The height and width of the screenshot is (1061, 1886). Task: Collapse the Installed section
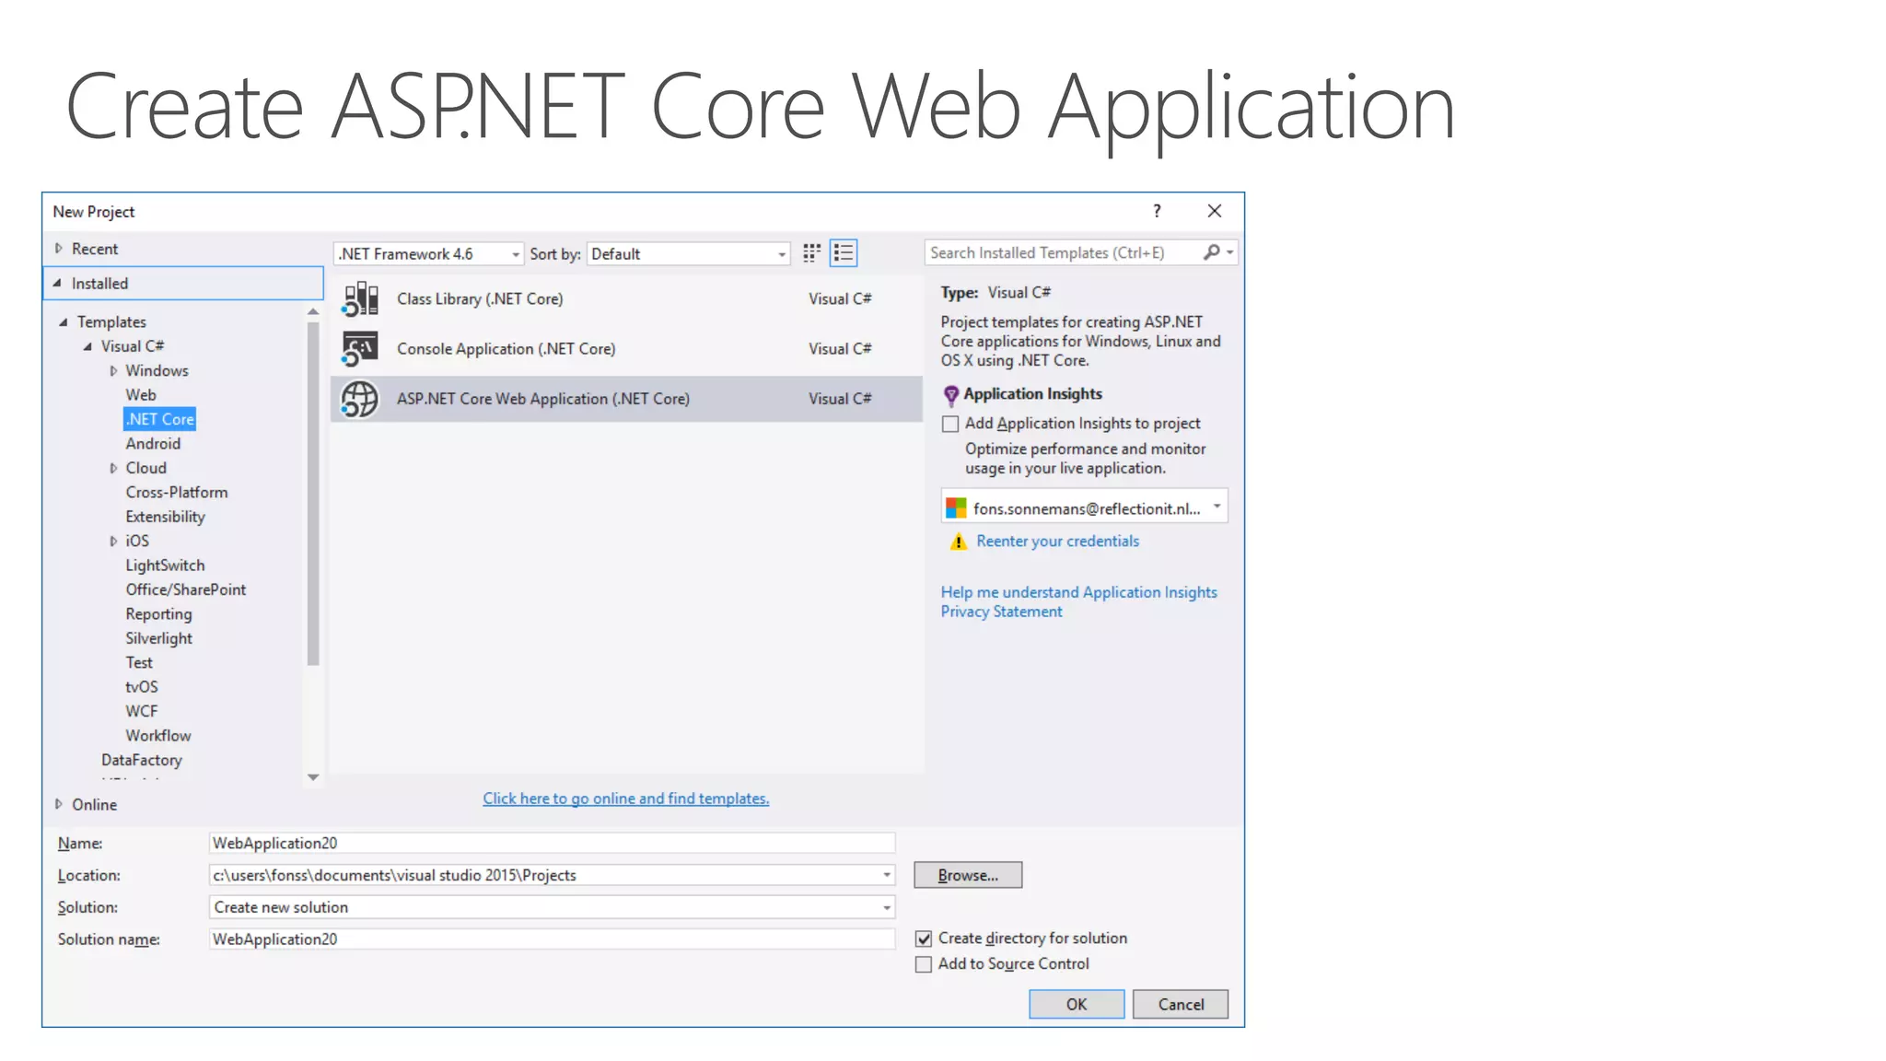tap(57, 284)
